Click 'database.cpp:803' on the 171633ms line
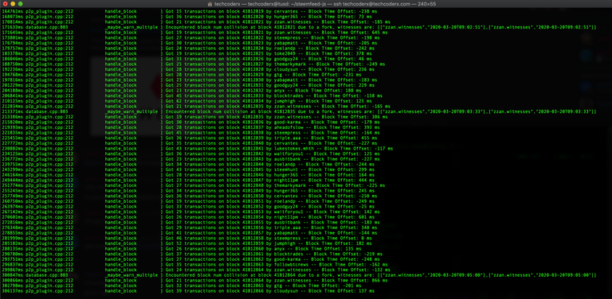The height and width of the screenshot is (299, 612). click(x=47, y=27)
